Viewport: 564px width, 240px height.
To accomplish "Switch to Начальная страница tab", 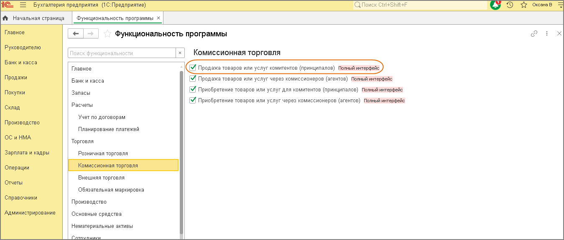I will [34, 18].
